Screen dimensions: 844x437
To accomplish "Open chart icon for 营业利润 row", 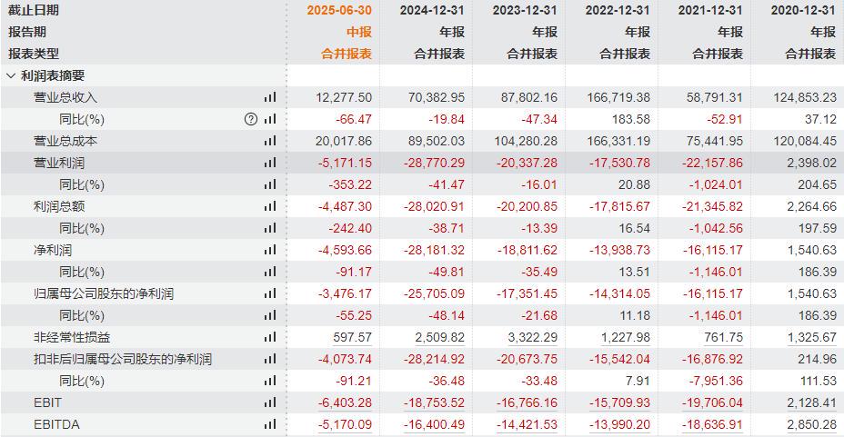I will pos(270,163).
